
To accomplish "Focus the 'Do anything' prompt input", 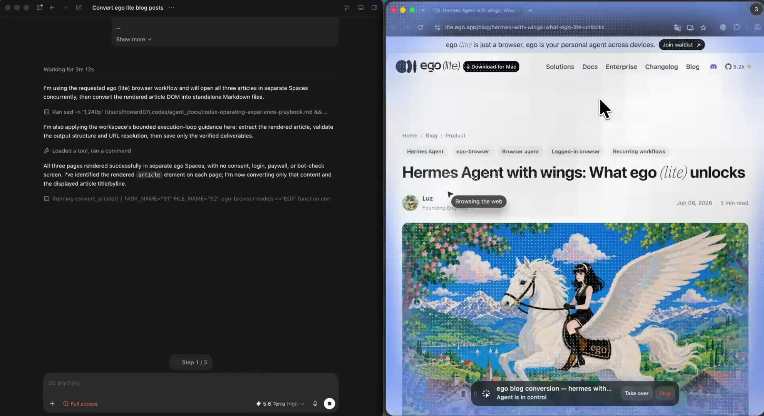I will point(191,383).
